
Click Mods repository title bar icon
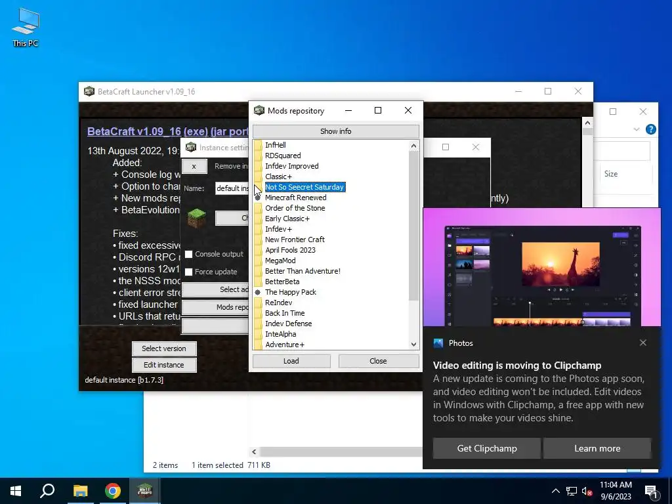coord(259,110)
